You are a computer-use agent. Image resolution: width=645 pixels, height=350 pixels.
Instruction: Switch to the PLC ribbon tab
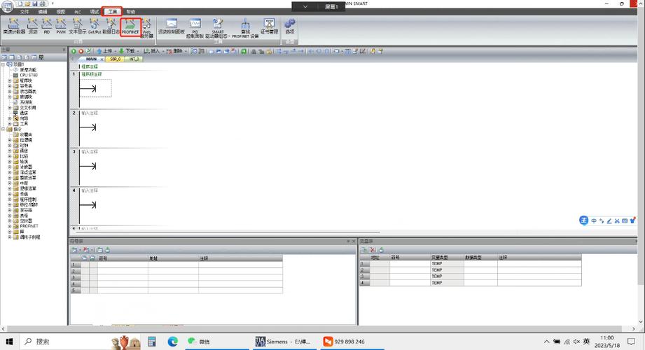click(x=78, y=12)
